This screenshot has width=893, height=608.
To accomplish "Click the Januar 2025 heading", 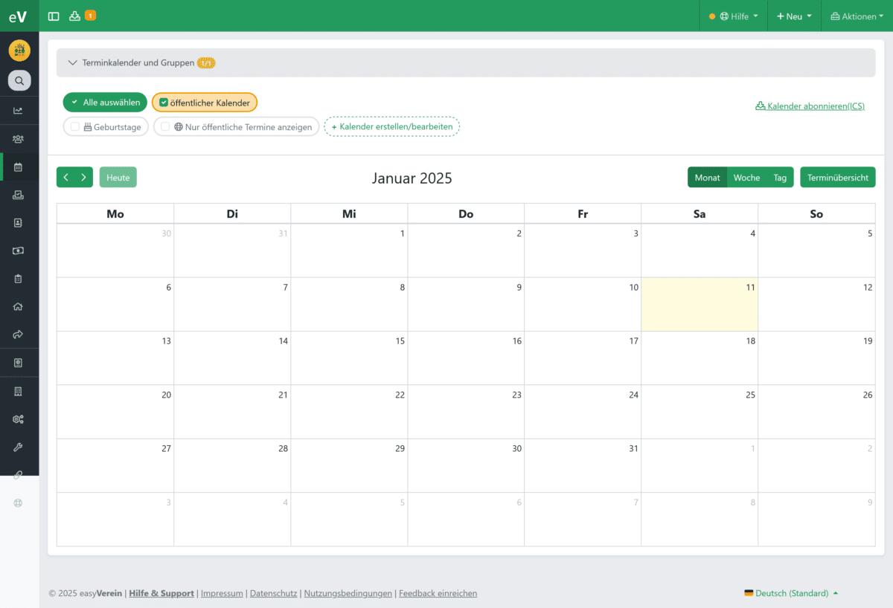I will 412,178.
